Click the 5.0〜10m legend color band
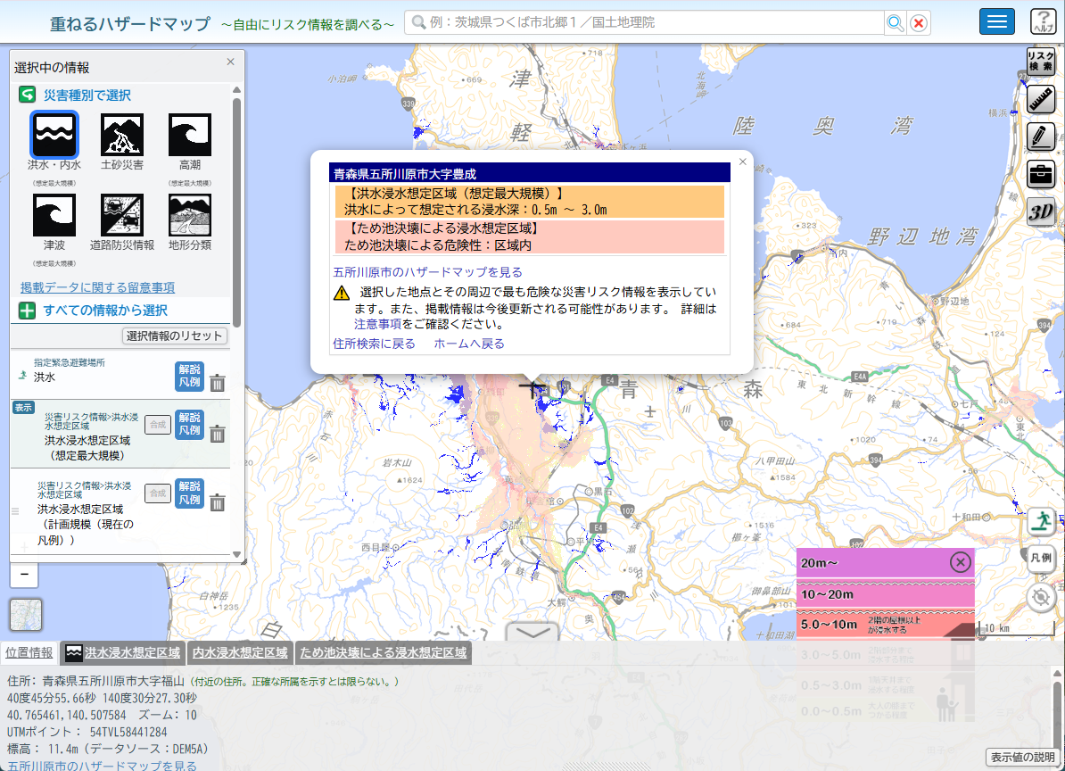Image resolution: width=1065 pixels, height=771 pixels. (x=886, y=625)
